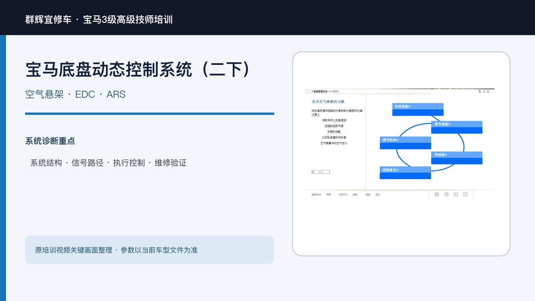Select the 控制单元= box in the diagram
Viewport: 535px width, 301px height.
point(405,173)
